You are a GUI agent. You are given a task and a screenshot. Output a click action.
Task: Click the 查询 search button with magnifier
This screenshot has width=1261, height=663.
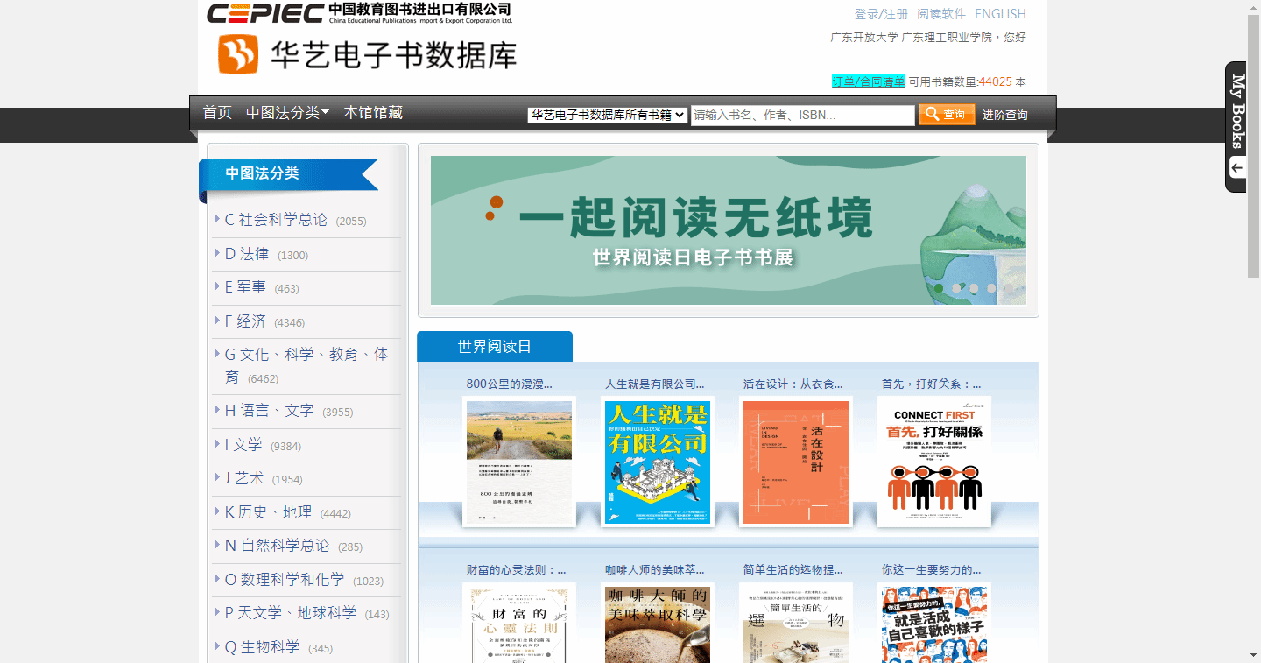coord(947,115)
